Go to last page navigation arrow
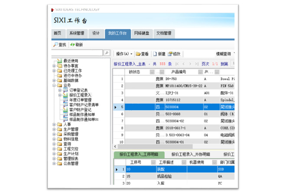Screen dimensions: 286x195 click(196, 64)
